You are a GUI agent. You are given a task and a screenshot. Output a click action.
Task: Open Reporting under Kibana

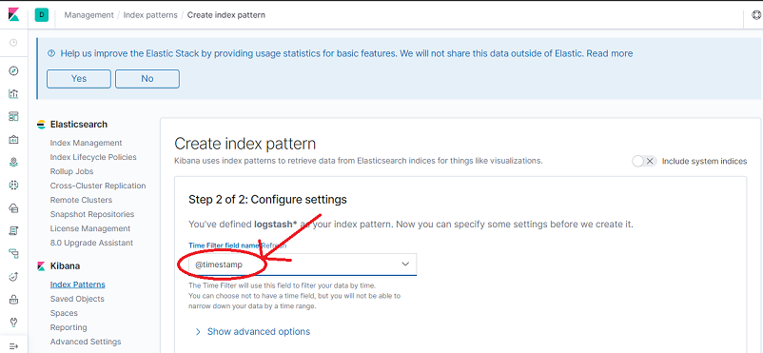(x=68, y=327)
